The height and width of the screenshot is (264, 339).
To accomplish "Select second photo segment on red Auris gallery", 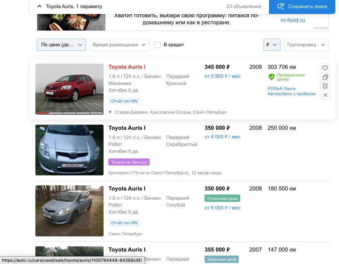I will click(x=56, y=113).
